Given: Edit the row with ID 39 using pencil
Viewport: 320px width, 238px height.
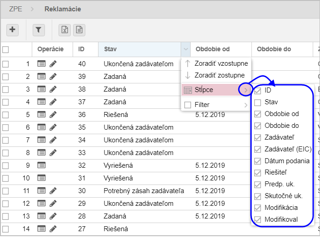Looking at the screenshot, I should click(53, 77).
